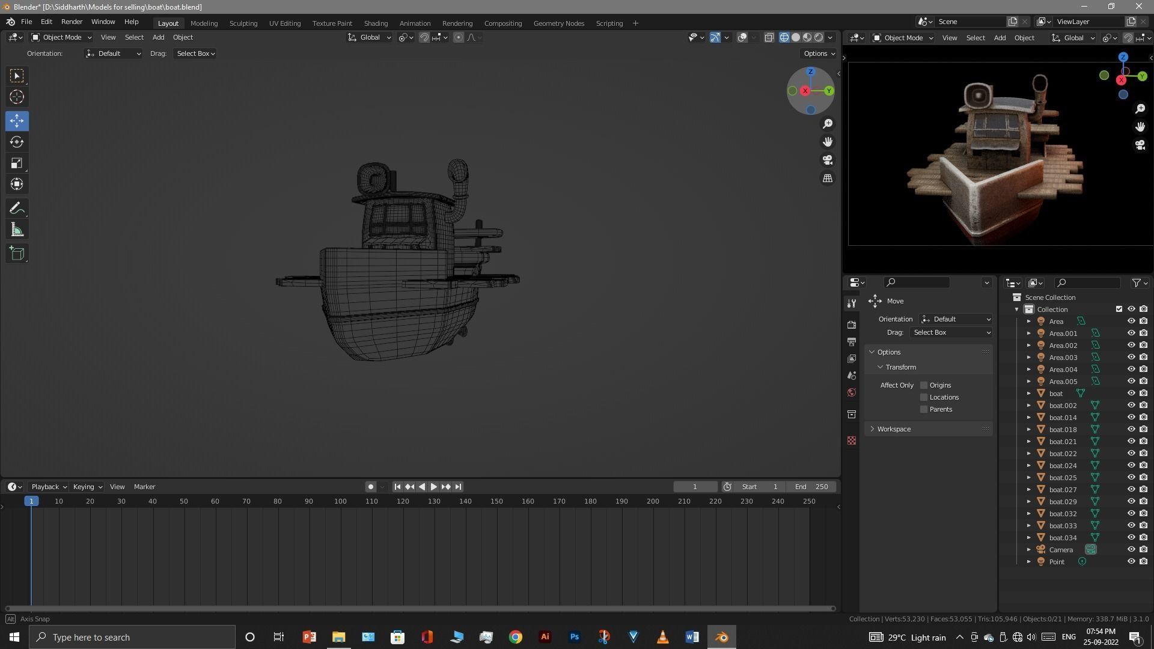Hide Camera in viewport
Viewport: 1154px width, 649px height.
coord(1131,550)
